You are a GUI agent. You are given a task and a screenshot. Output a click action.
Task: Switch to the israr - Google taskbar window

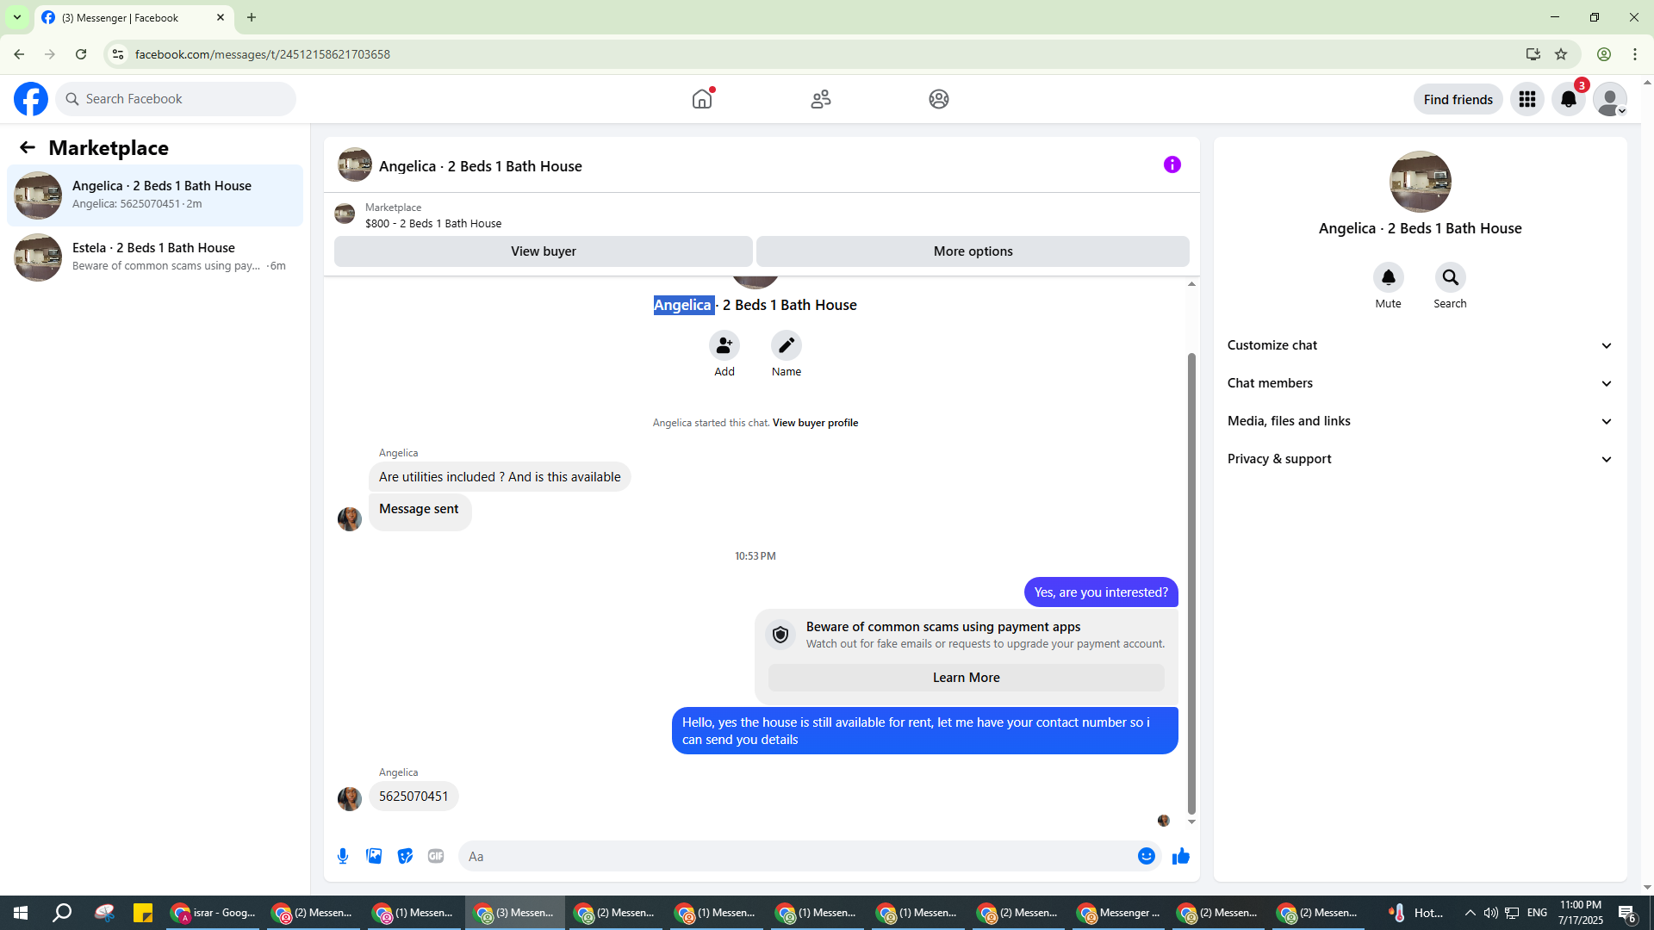tap(213, 913)
